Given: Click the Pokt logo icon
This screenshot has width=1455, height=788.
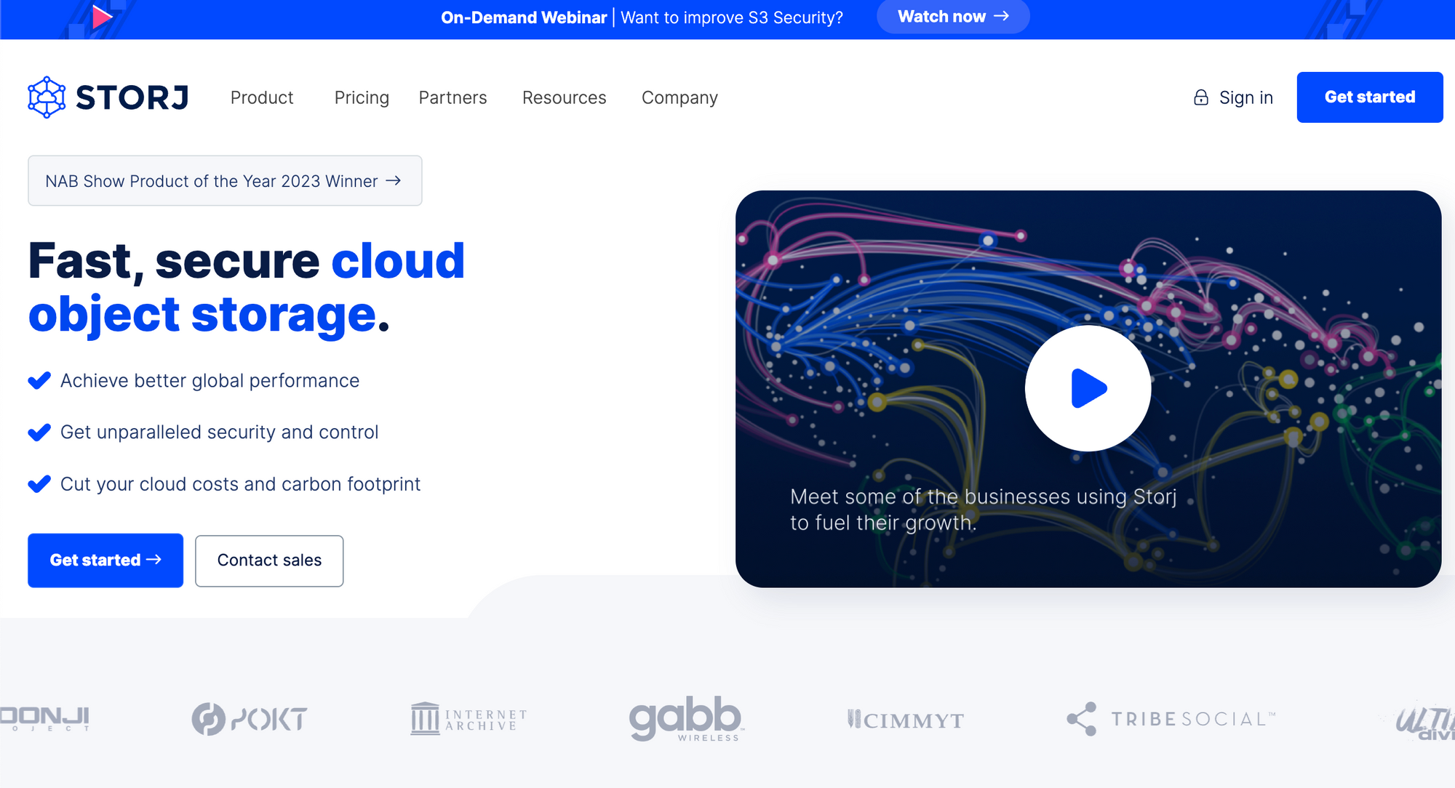Looking at the screenshot, I should click(x=209, y=719).
